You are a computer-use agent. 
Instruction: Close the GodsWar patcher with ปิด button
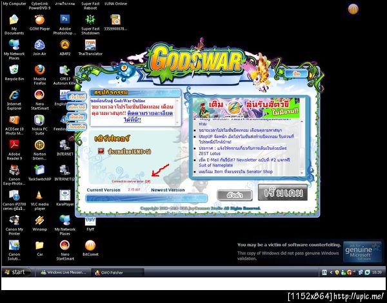coord(297,74)
